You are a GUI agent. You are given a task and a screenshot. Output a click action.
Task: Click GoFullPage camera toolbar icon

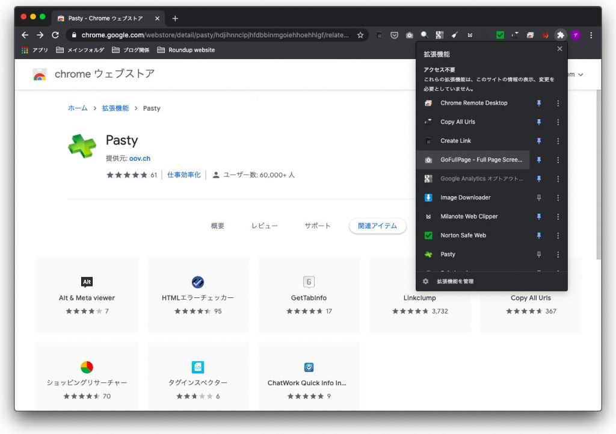[x=409, y=35]
